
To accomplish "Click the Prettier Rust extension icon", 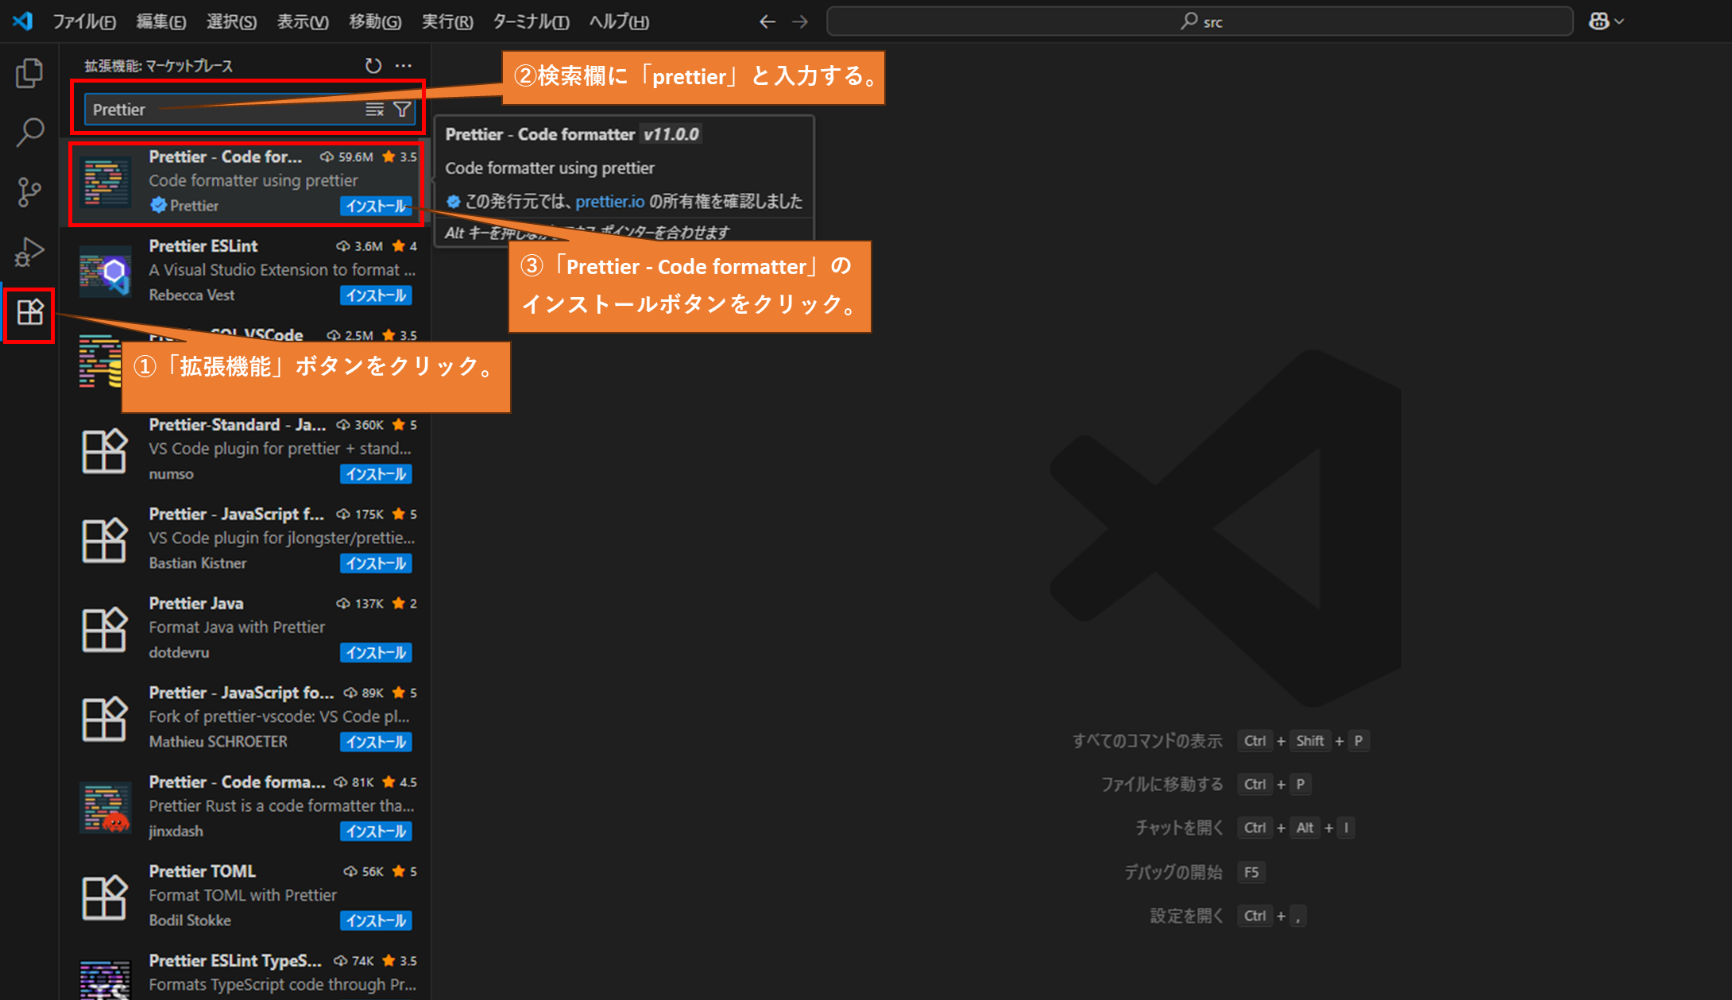I will [105, 808].
